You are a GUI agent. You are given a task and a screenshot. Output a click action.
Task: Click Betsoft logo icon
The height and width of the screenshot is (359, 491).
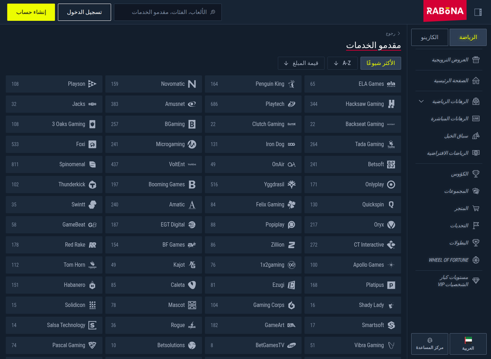click(391, 164)
